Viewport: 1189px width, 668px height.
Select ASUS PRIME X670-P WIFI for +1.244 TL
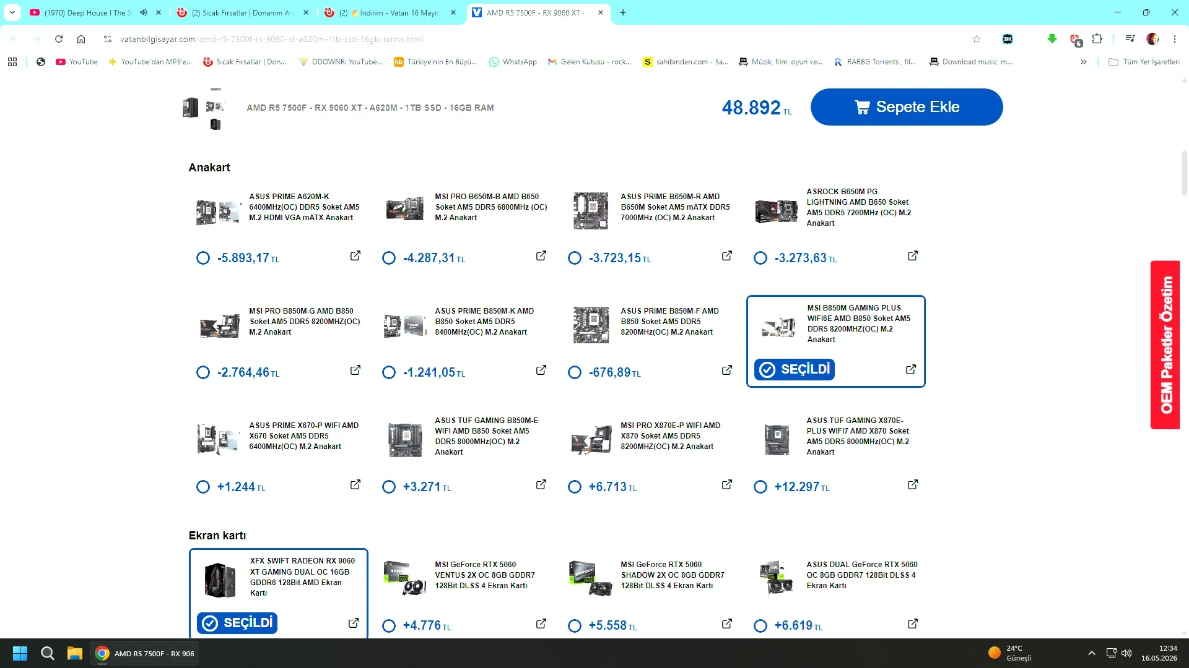tap(203, 487)
